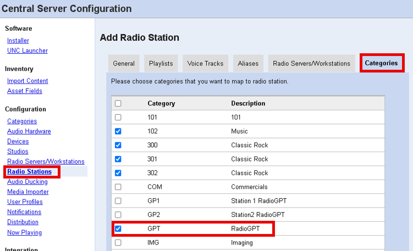Enable the IMG Imaging category checkbox

pos(118,242)
